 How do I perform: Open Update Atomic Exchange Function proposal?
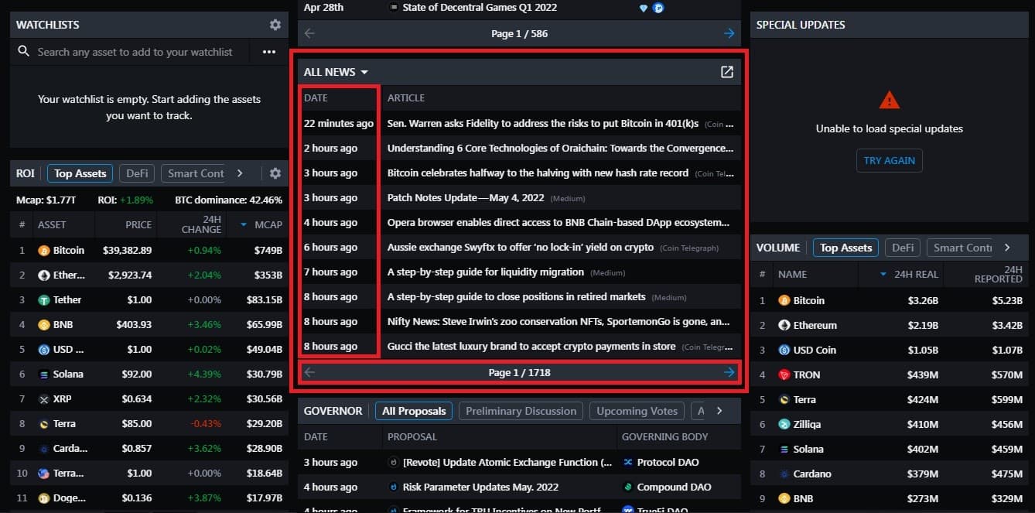pos(507,462)
